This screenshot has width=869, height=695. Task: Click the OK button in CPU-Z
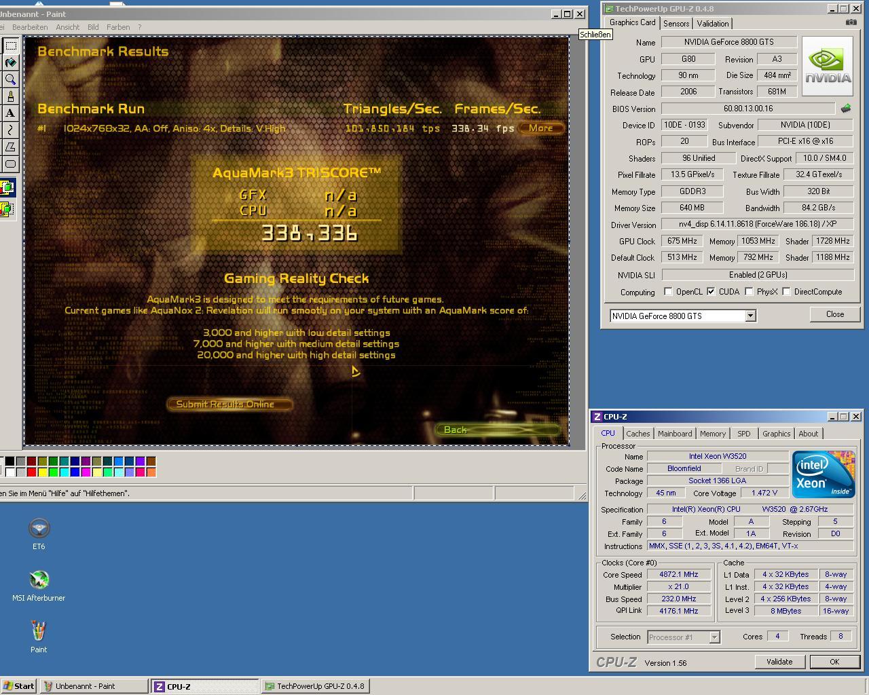834,662
